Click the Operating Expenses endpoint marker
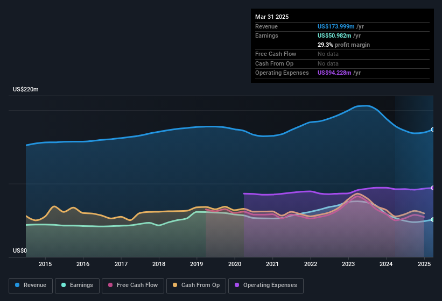Screen dimensions: 442x301 coord(433,188)
